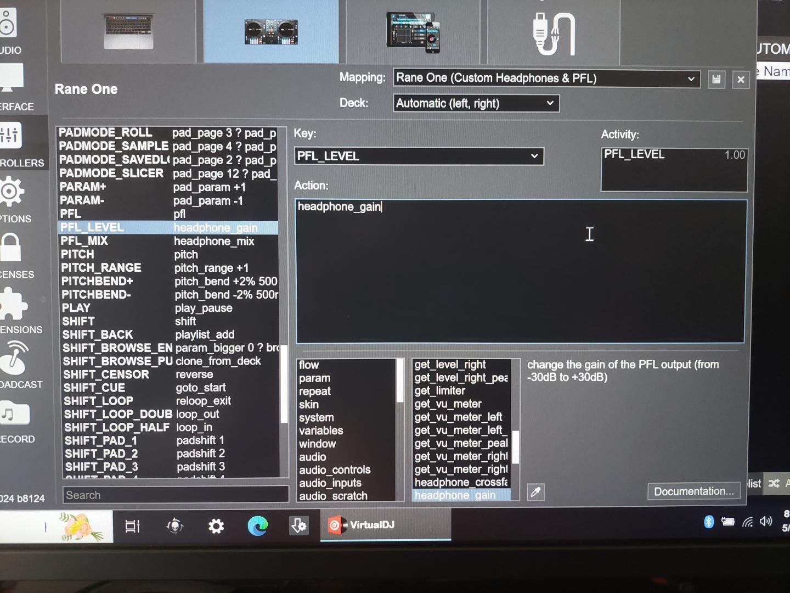Open the Key PFL_LEVEL dropdown

419,156
